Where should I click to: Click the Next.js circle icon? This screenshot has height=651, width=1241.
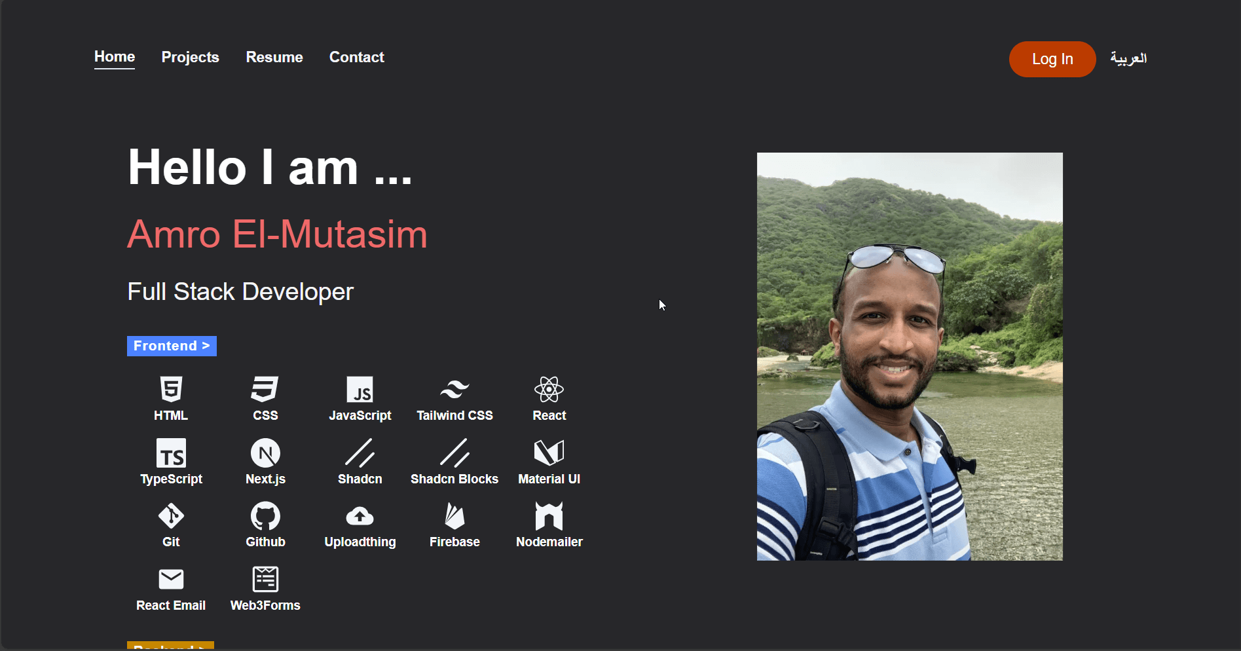[x=265, y=453]
